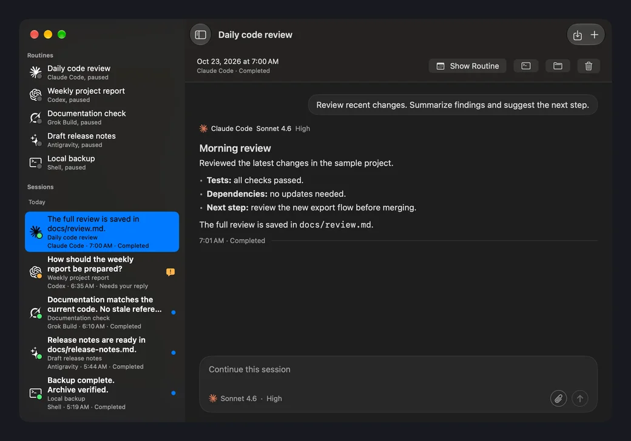This screenshot has width=631, height=441.
Task: Click the 'Morning review' heading
Action: point(235,148)
